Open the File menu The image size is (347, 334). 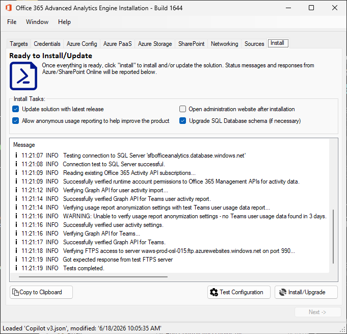[x=12, y=22]
